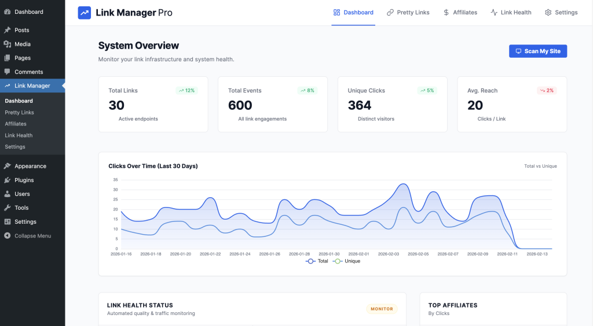Click the Posts pin icon in sidebar
The width and height of the screenshot is (593, 326).
coord(7,30)
